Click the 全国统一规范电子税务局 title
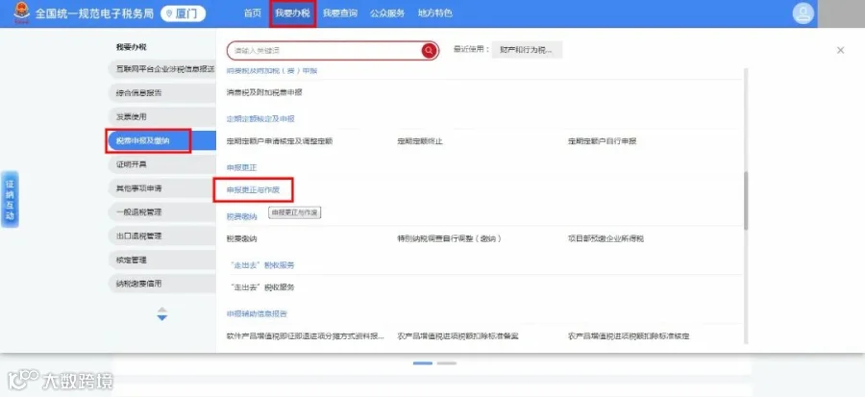865x397 pixels. point(94,13)
